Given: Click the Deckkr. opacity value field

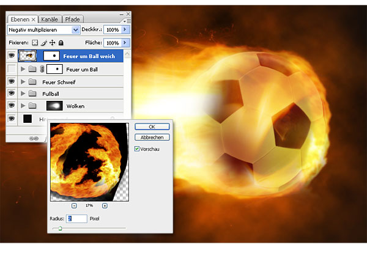Looking at the screenshot, I should pos(113,30).
